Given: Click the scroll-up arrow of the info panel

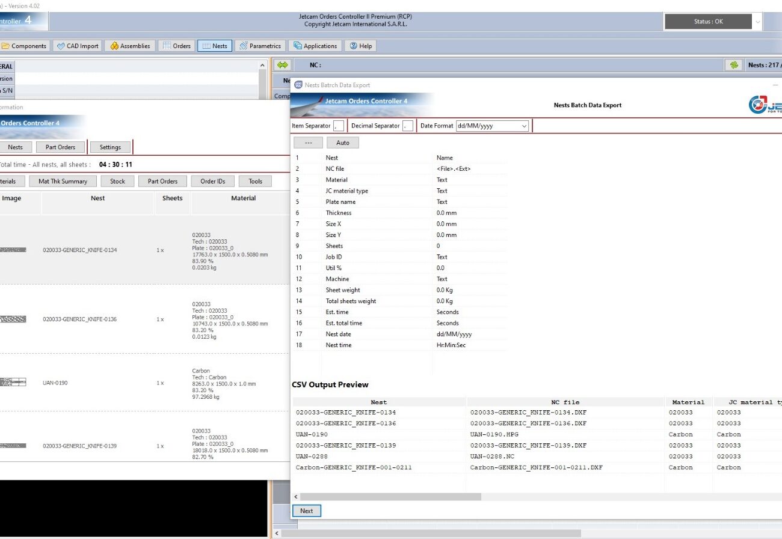Looking at the screenshot, I should pyautogui.click(x=262, y=66).
